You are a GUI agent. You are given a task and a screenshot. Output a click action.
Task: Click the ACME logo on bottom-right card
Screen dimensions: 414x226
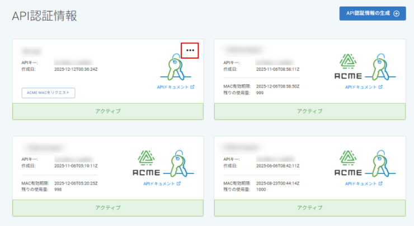pyautogui.click(x=348, y=164)
